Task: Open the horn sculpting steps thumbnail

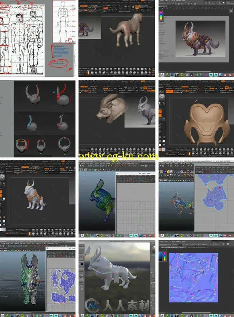Action: [37, 119]
